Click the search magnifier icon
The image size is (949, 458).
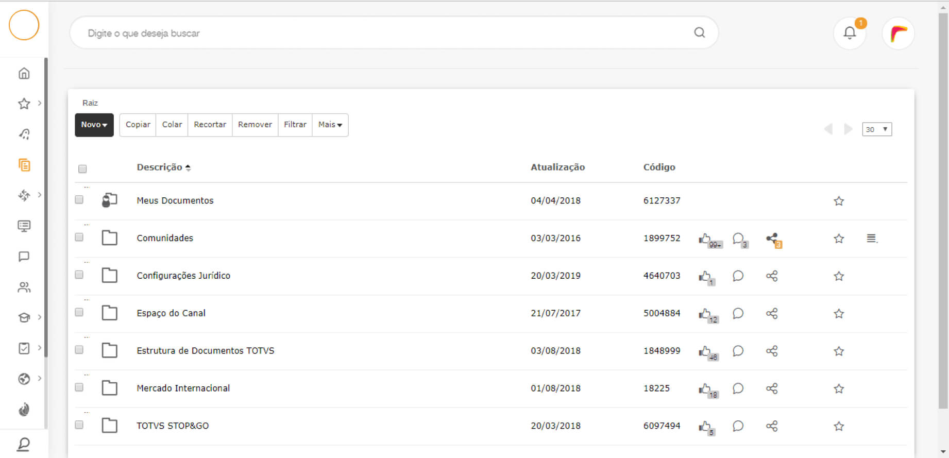699,32
